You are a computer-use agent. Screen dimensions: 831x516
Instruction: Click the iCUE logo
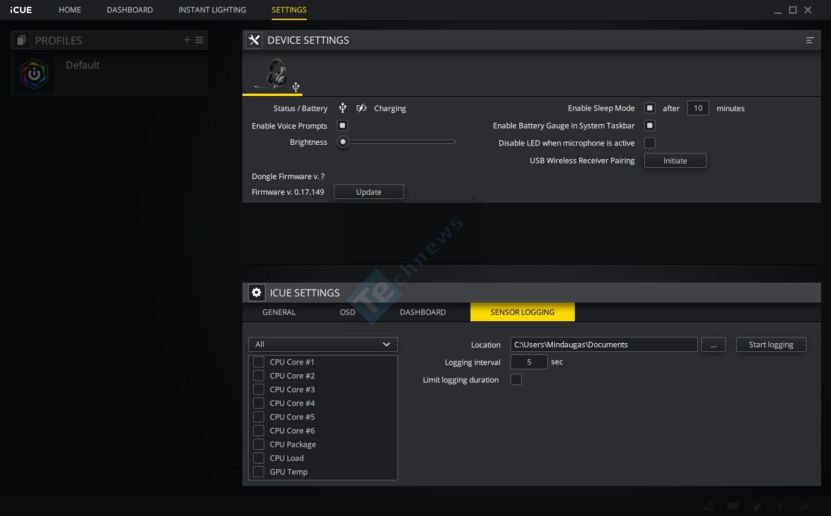(x=21, y=10)
